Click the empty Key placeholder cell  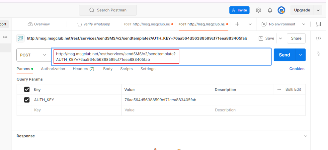point(76,110)
